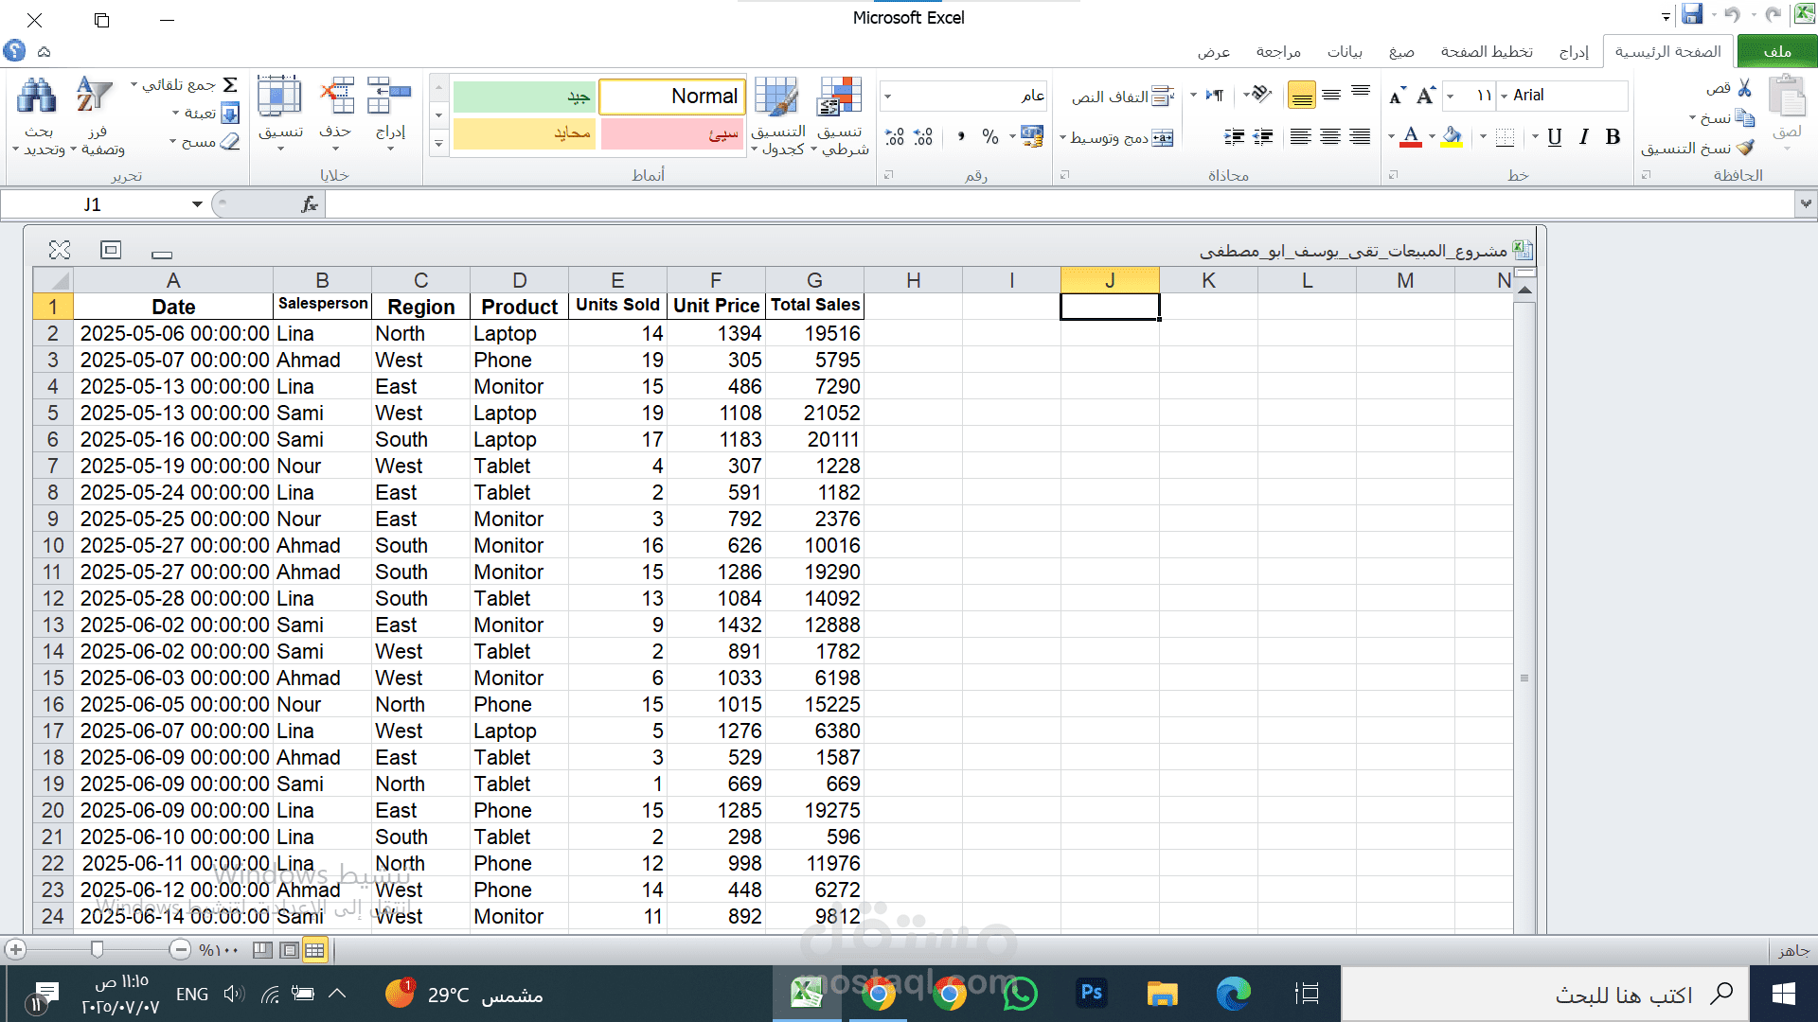Open the Name Box J1 dropdown arrow
Image resolution: width=1818 pixels, height=1022 pixels.
click(197, 204)
